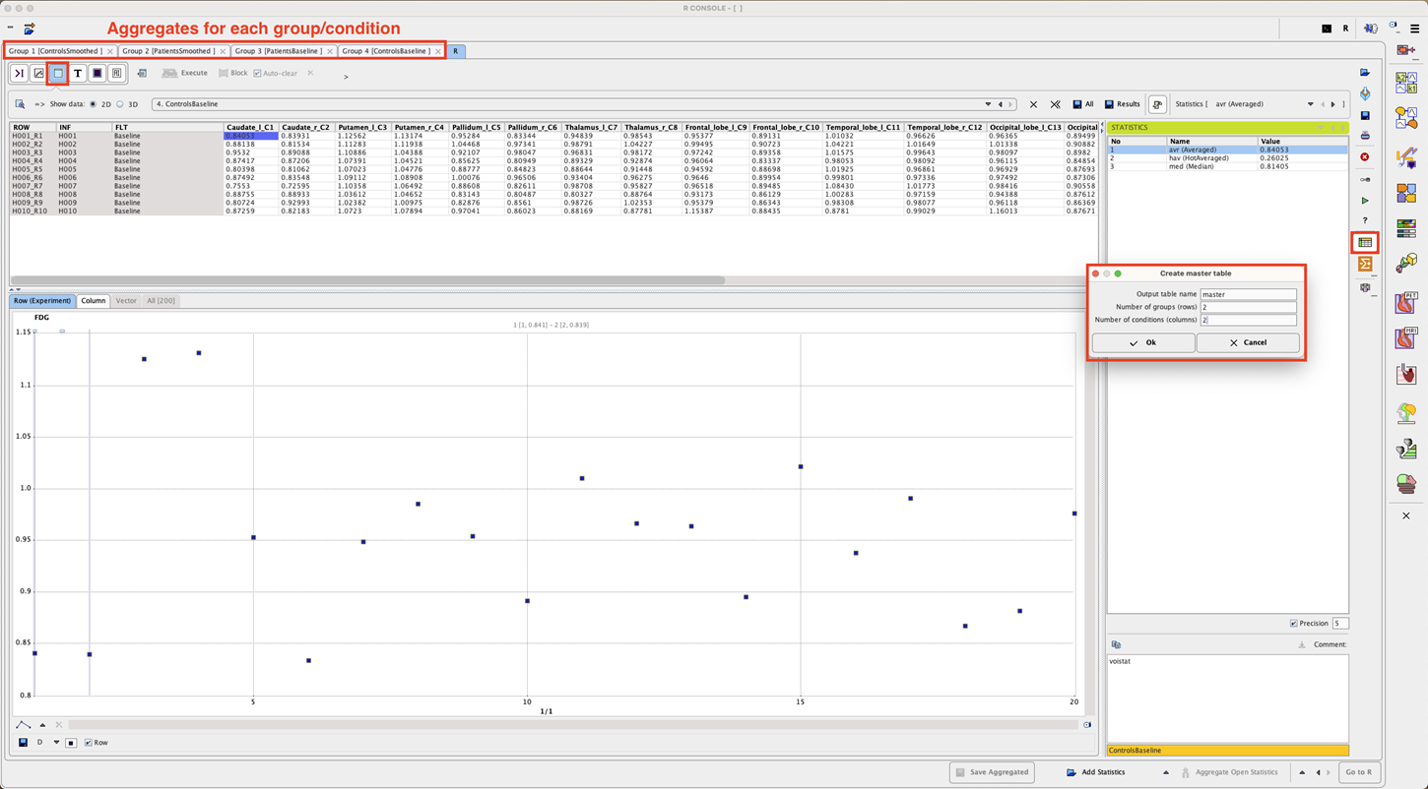1428x789 pixels.
Task: Click the floppy disk save icon in sidebar
Action: [1365, 116]
